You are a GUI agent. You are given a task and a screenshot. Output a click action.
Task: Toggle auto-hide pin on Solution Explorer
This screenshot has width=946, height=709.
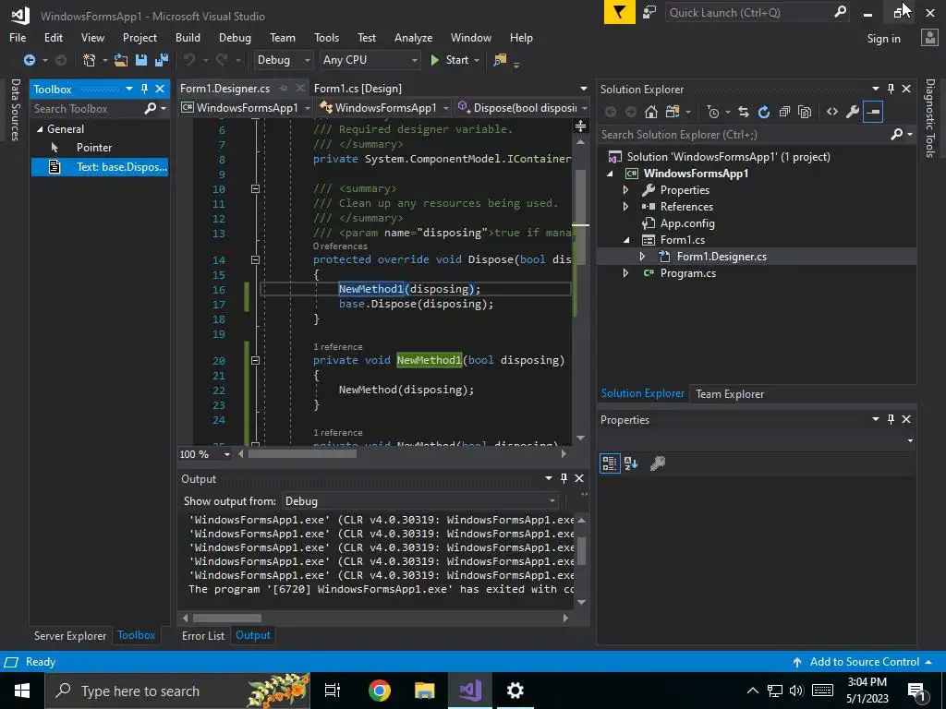[x=891, y=89]
